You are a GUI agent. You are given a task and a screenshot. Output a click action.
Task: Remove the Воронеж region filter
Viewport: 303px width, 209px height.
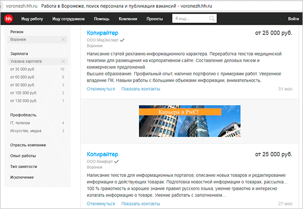pyautogui.click(x=63, y=39)
